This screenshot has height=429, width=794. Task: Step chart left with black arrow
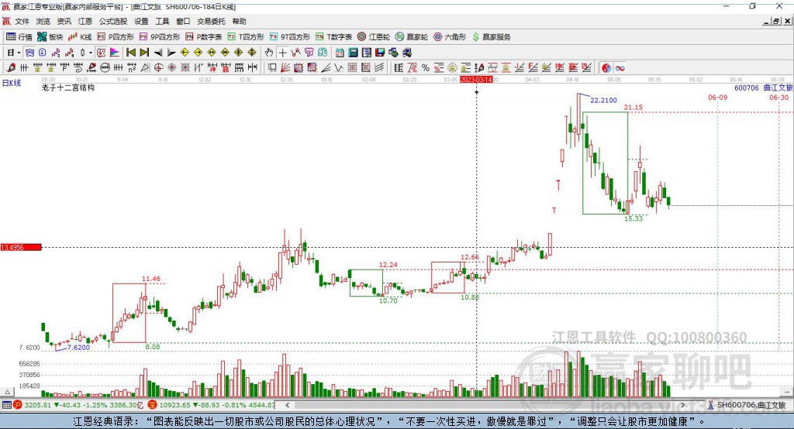[x=158, y=53]
